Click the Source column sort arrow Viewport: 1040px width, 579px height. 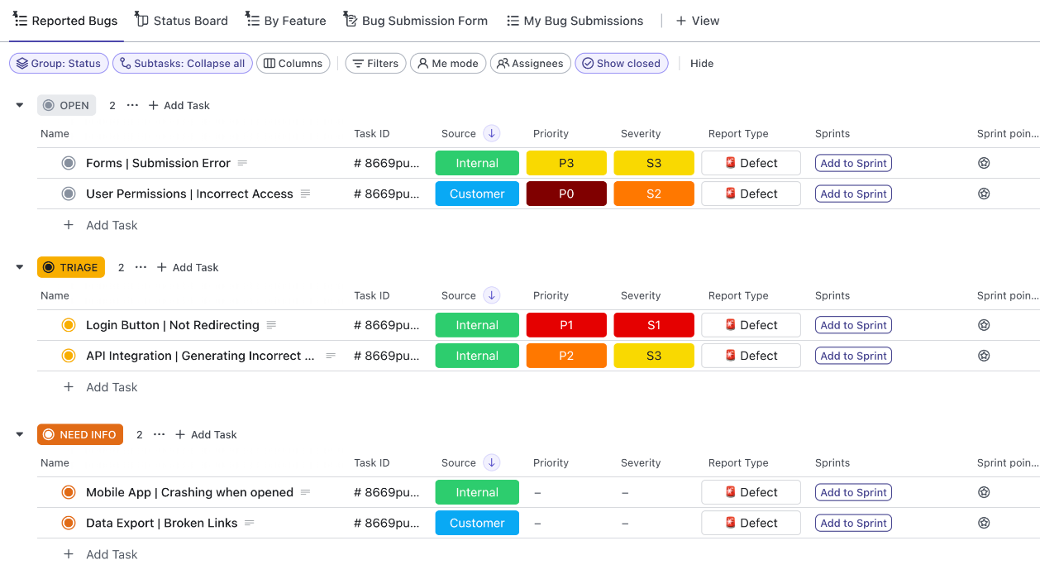491,133
